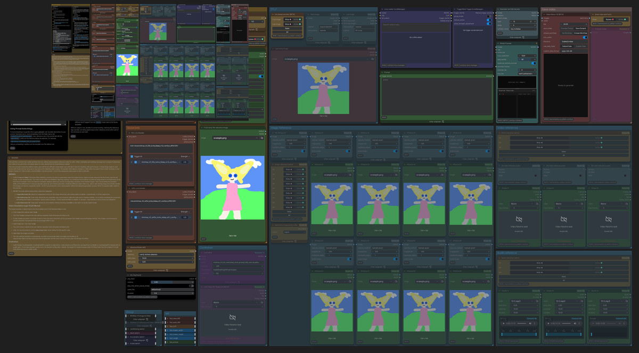This screenshot has width=639, height=353.
Task: Select fast_master_width row in the list panel
Action: tap(179, 330)
